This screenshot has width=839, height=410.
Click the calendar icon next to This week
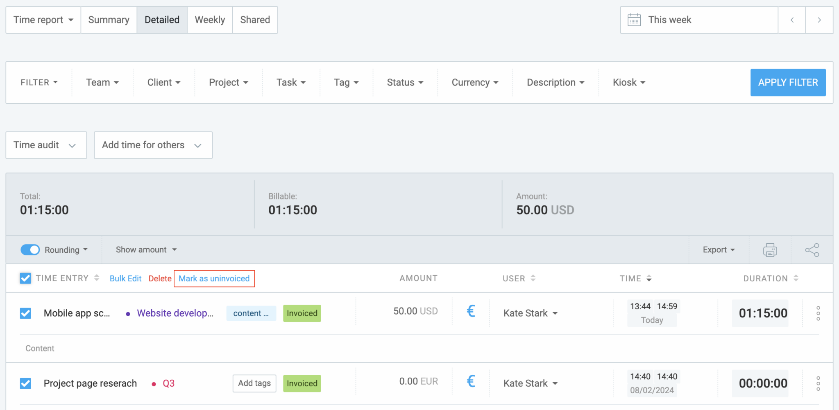tap(634, 19)
